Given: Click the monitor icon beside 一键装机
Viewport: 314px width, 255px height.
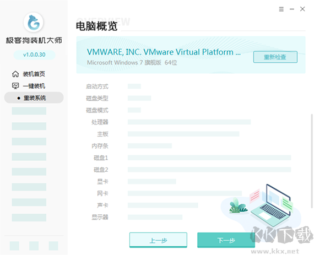Looking at the screenshot, I should (15, 86).
